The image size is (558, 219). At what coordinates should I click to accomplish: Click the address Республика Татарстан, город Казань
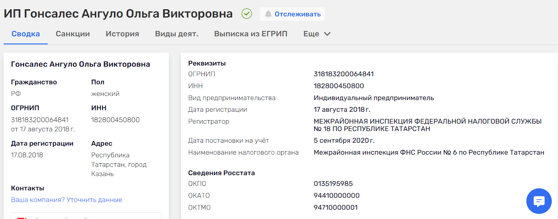[119, 164]
